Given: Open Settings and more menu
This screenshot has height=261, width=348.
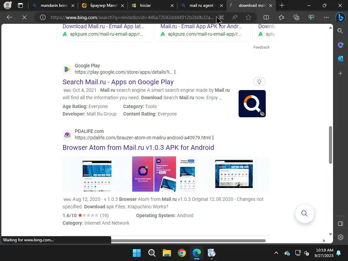Looking at the screenshot, I should tap(326, 17).
